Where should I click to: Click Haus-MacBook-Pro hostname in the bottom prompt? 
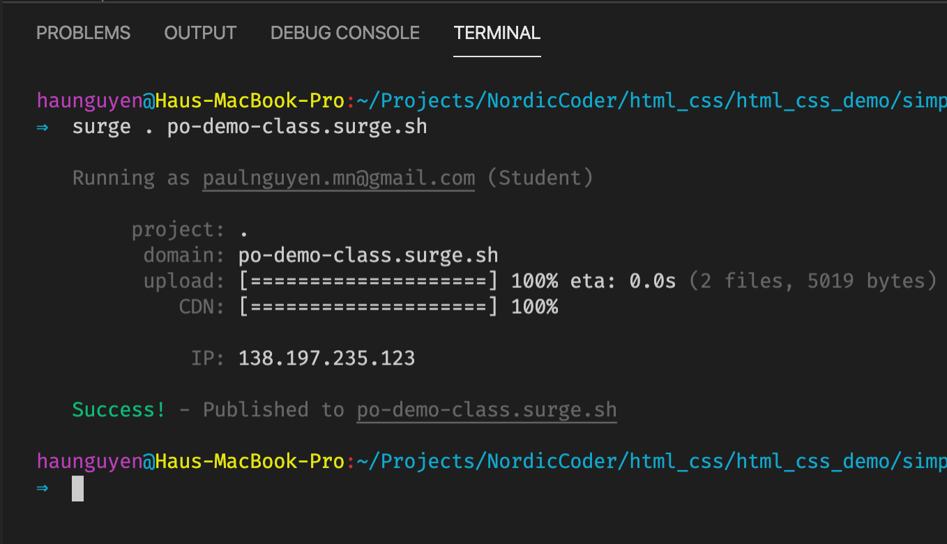[x=250, y=462]
